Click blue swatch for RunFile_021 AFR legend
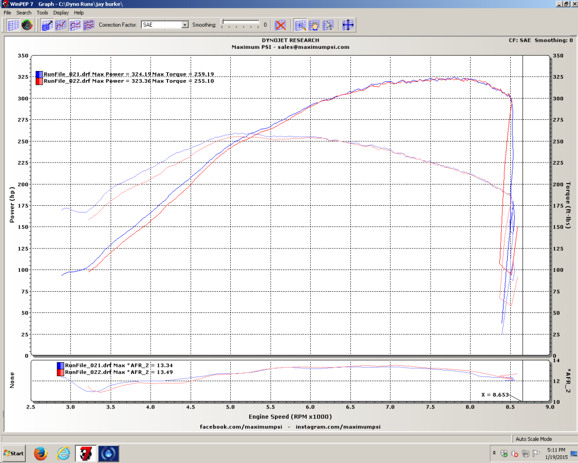Image resolution: width=578 pixels, height=463 pixels. click(61, 366)
